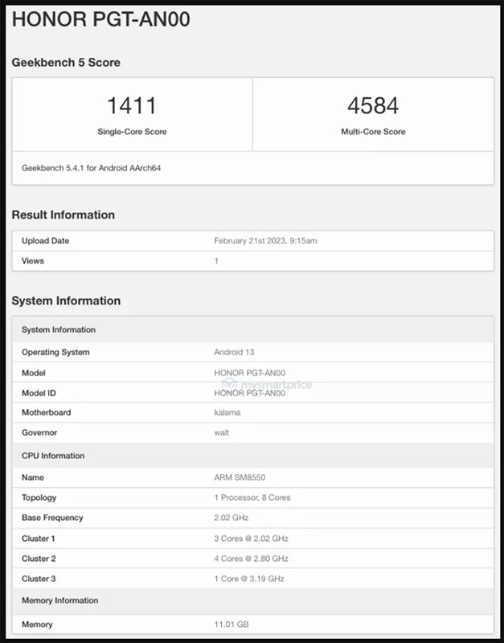Click the Base Frequency label
Screen dimensions: 504x643
(x=52, y=518)
